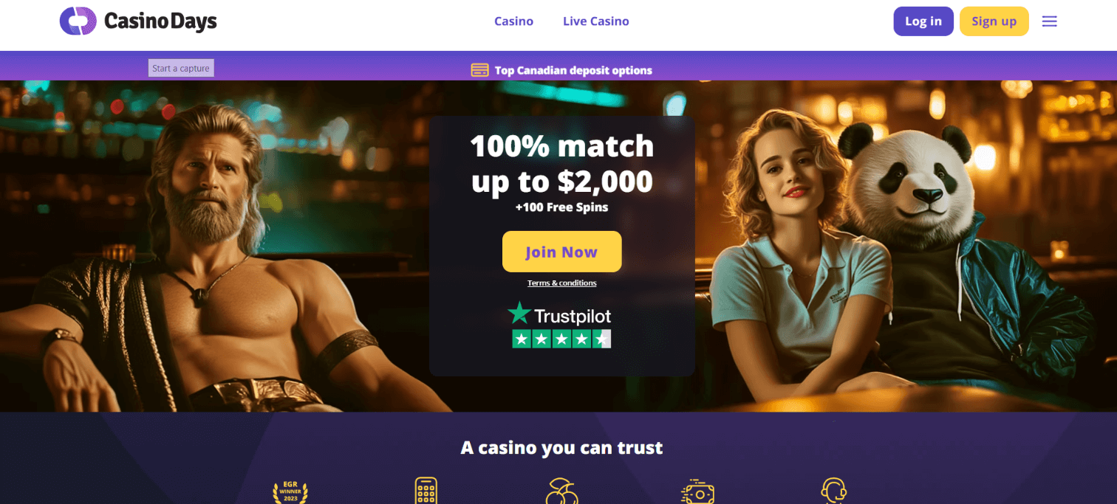Click the cherries icon
This screenshot has height=504, width=1117.
click(561, 491)
